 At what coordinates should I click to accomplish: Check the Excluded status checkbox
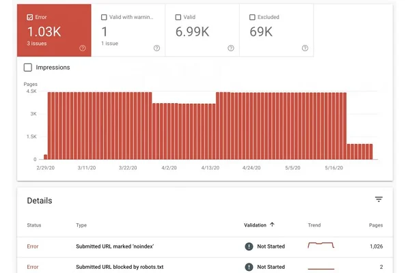coord(253,16)
